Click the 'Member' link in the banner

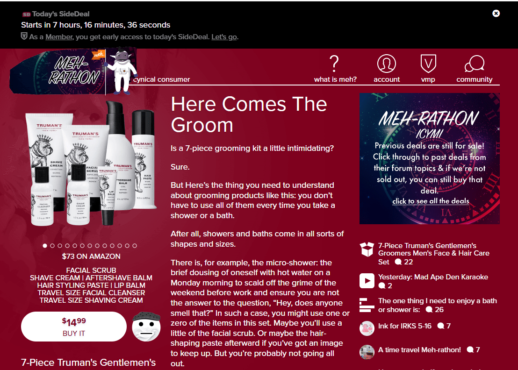click(59, 37)
